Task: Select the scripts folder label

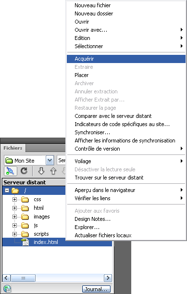Action: [41, 234]
